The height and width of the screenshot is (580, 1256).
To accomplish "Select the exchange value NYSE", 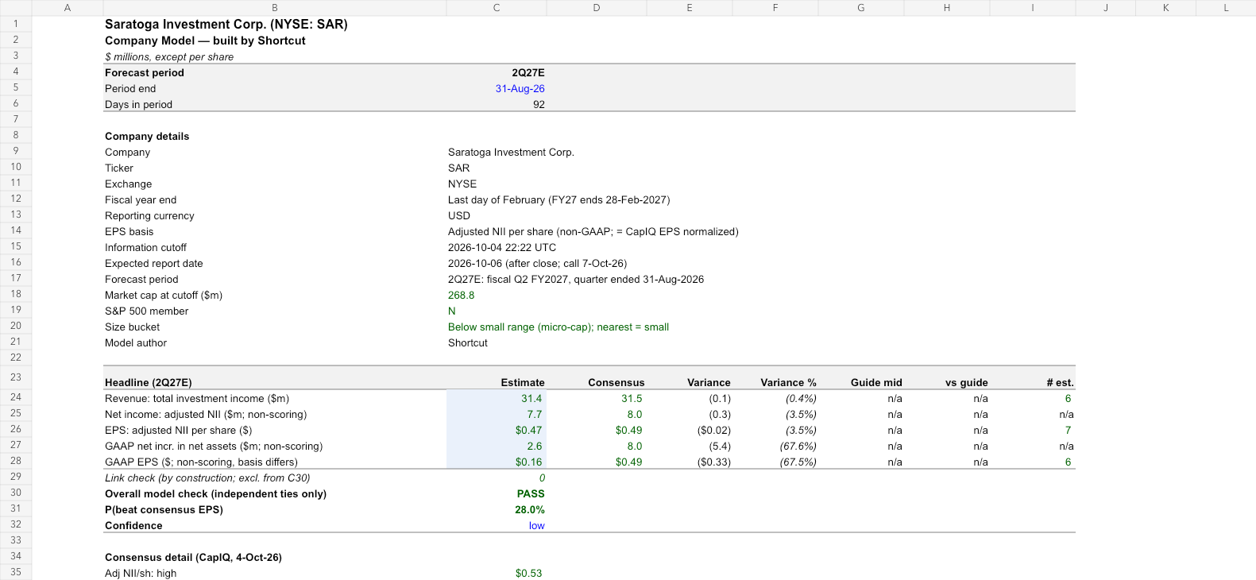I will [x=462, y=184].
